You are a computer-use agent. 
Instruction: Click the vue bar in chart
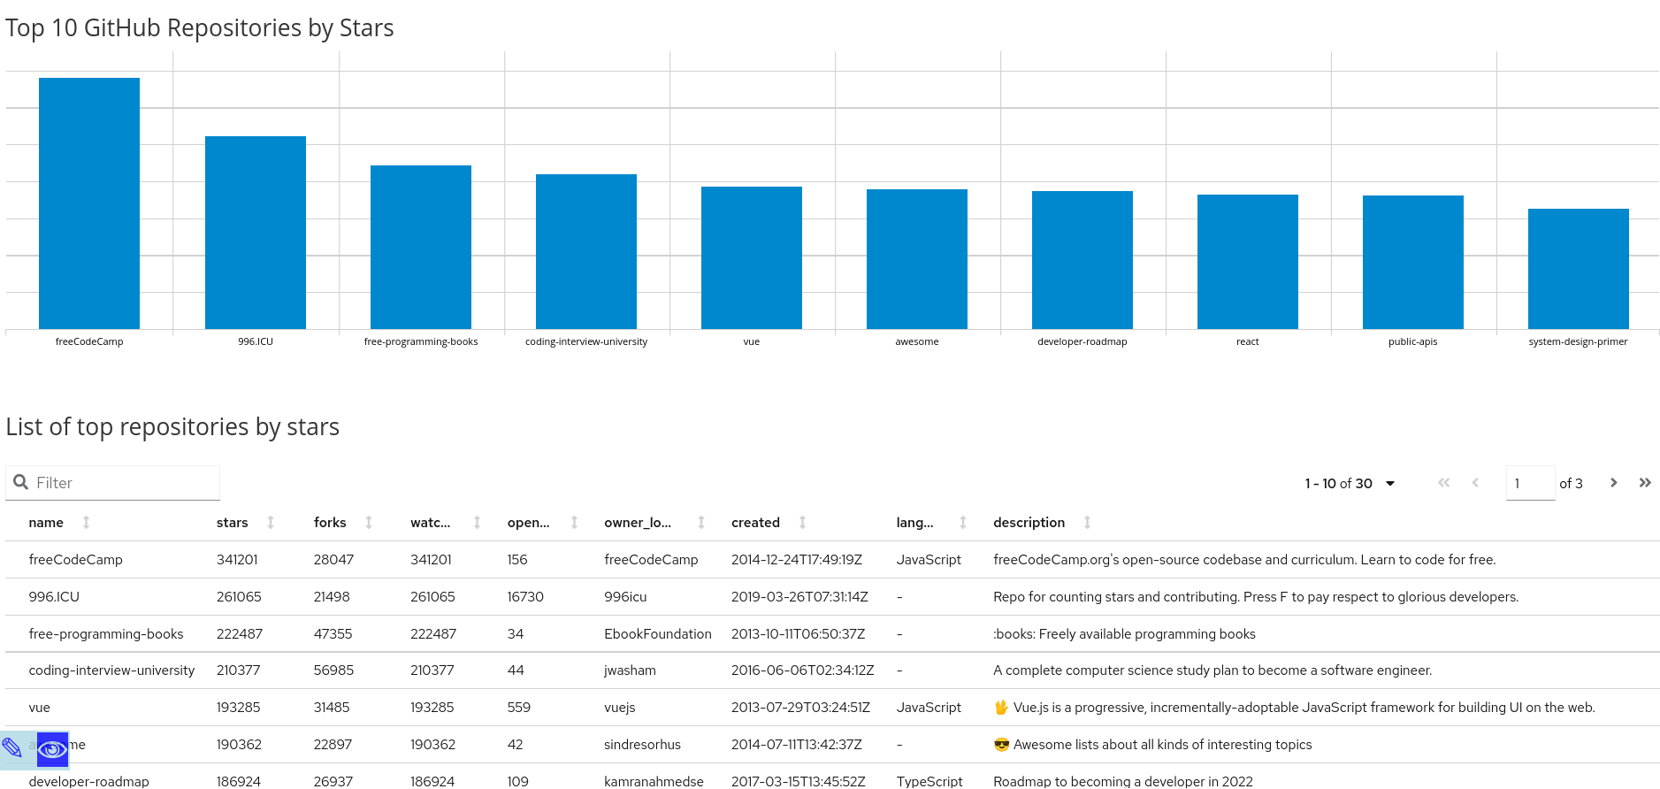[x=752, y=257]
